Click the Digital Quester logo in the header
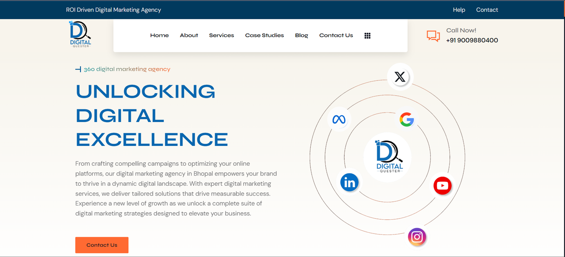 coord(80,34)
